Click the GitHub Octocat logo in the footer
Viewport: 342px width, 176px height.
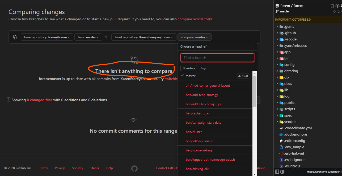(134, 168)
